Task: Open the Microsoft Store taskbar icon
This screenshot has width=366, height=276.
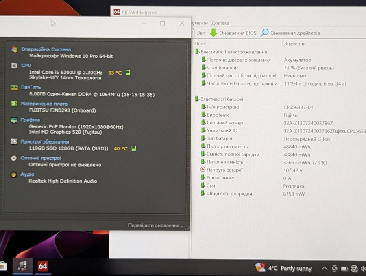Action: pyautogui.click(x=3, y=266)
